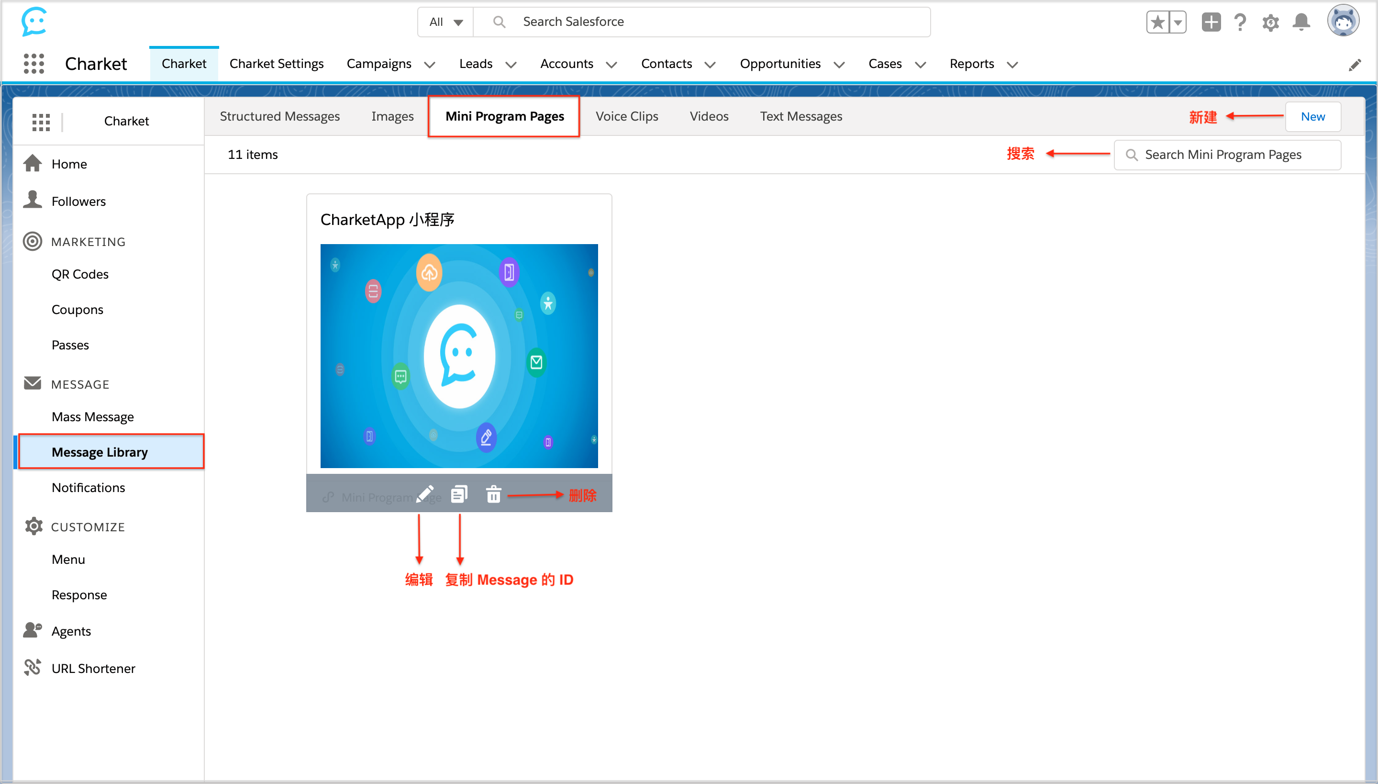The height and width of the screenshot is (784, 1378).
Task: Switch to Structured Messages tab
Action: coord(280,116)
